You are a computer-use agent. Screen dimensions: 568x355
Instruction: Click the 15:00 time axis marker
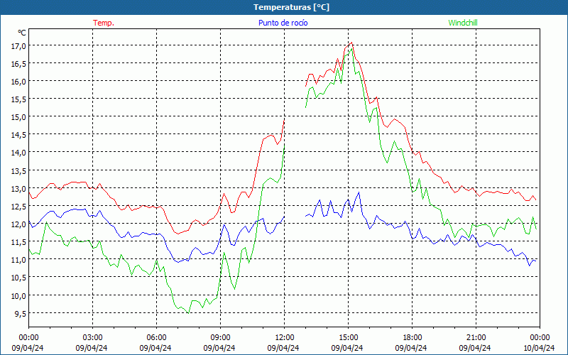(348, 337)
